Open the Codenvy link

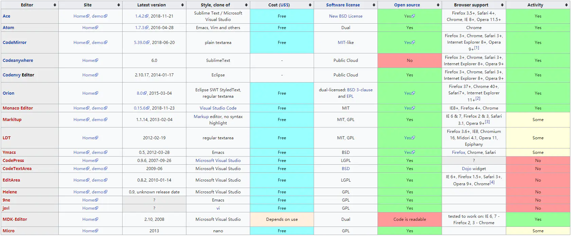point(12,75)
